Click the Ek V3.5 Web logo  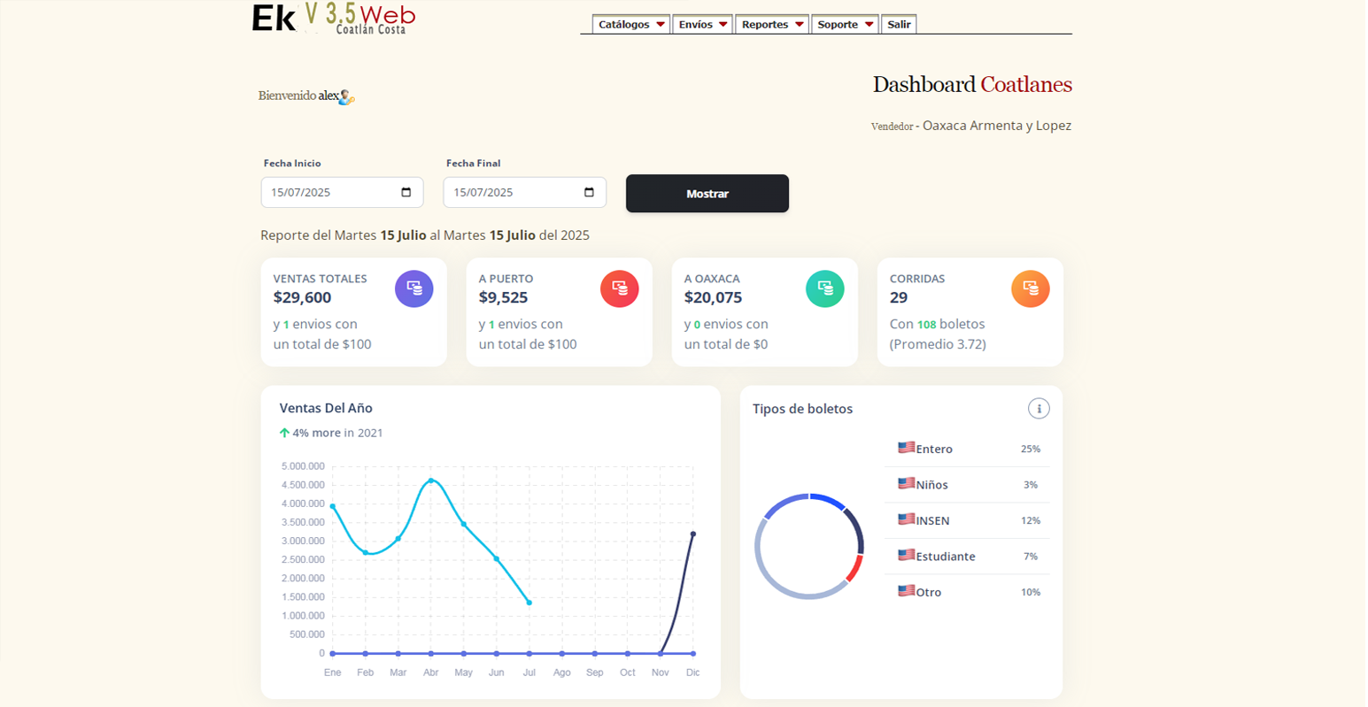click(334, 19)
